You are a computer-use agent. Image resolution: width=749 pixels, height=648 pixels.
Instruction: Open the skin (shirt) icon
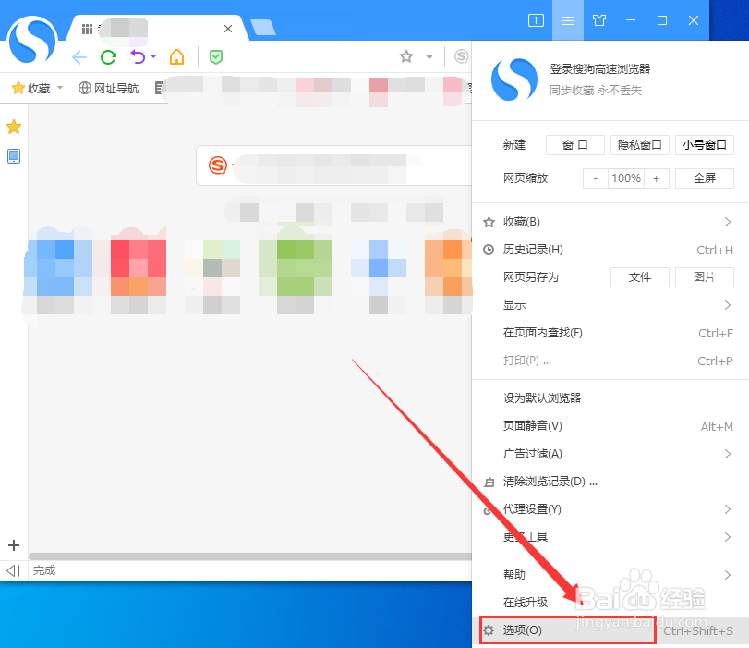coord(599,20)
